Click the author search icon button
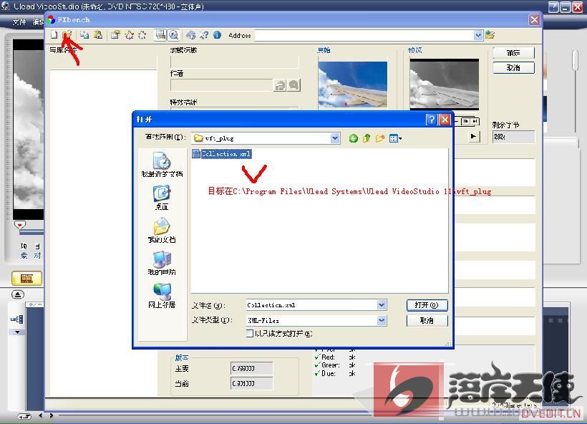587x424 pixels. 294,85
